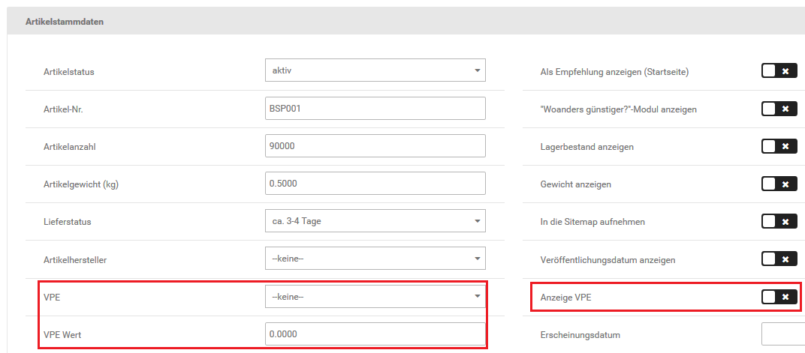Open the Artikelhersteller dropdown
The image size is (805, 353).
click(x=375, y=259)
